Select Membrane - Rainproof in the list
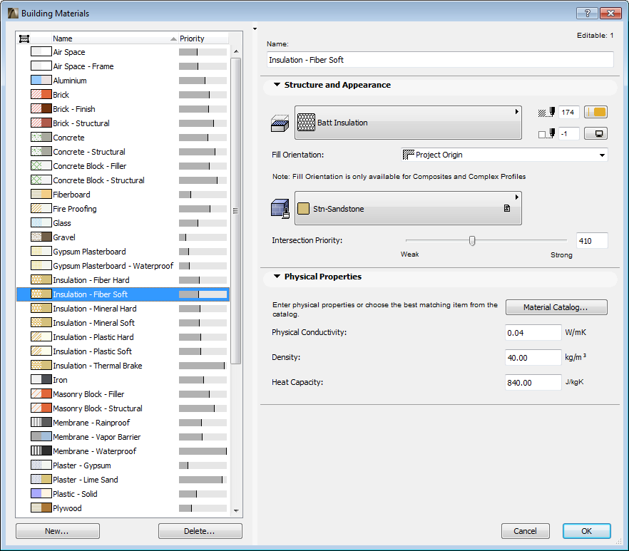629x551 pixels. point(123,422)
